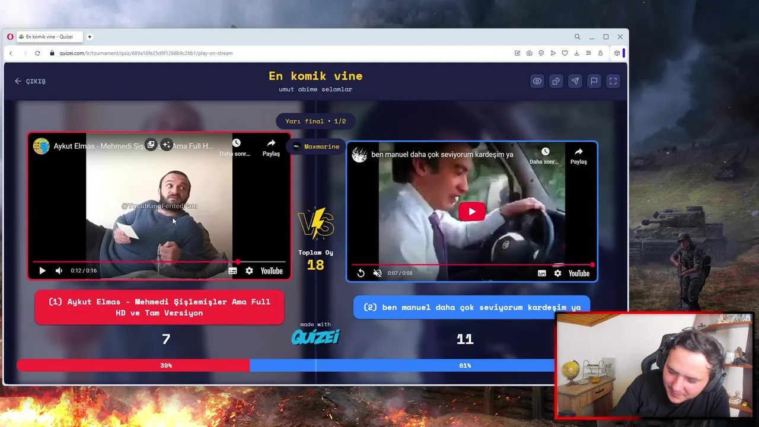
Task: Click the quizei.com address bar URL
Action: pos(146,53)
